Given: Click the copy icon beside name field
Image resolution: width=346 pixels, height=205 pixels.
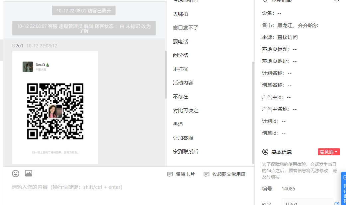Looking at the screenshot, I should (337, 203).
